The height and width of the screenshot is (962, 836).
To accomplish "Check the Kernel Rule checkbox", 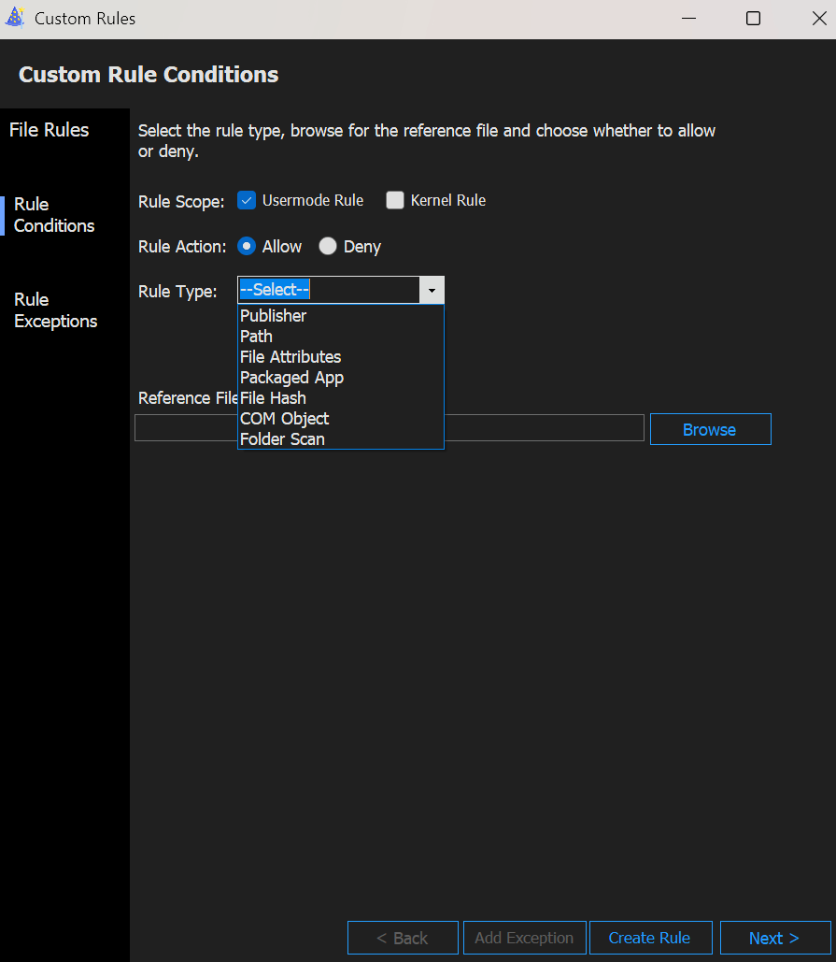I will click(x=395, y=200).
